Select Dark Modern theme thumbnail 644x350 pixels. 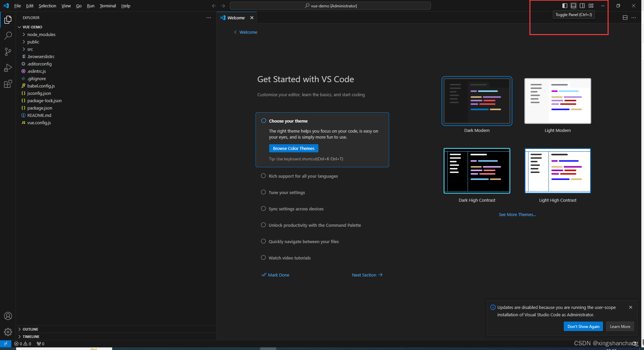pyautogui.click(x=477, y=101)
